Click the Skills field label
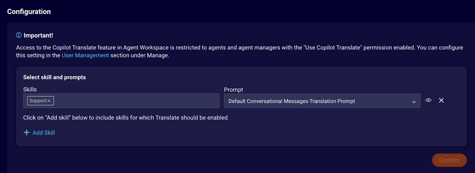Screen dimensions: 475x173 click(30, 89)
